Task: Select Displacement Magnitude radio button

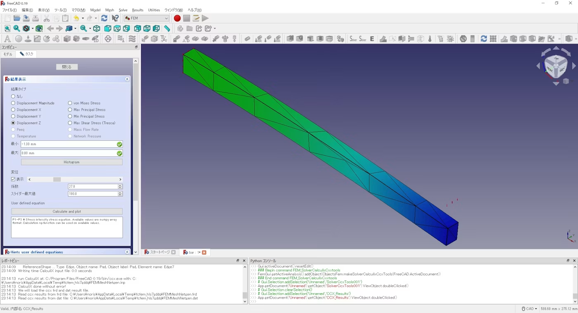Action: pyautogui.click(x=13, y=103)
